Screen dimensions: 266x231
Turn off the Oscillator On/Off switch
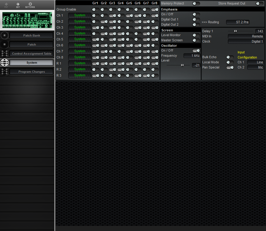click(196, 50)
